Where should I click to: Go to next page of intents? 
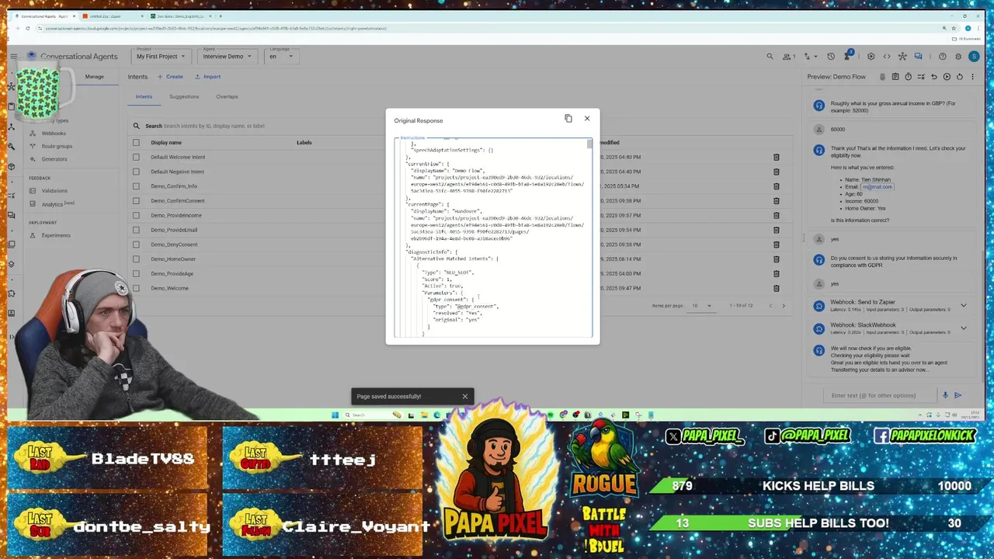click(x=784, y=306)
